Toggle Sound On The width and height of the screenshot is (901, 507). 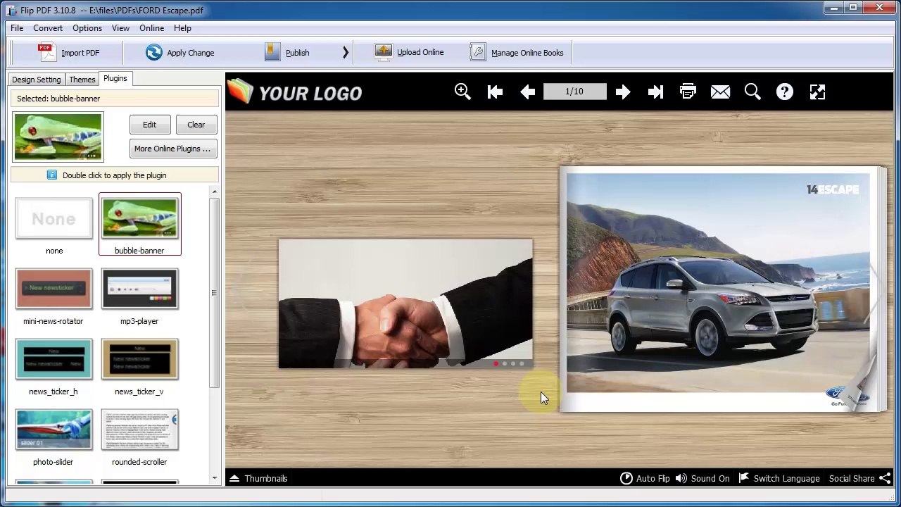pyautogui.click(x=702, y=478)
